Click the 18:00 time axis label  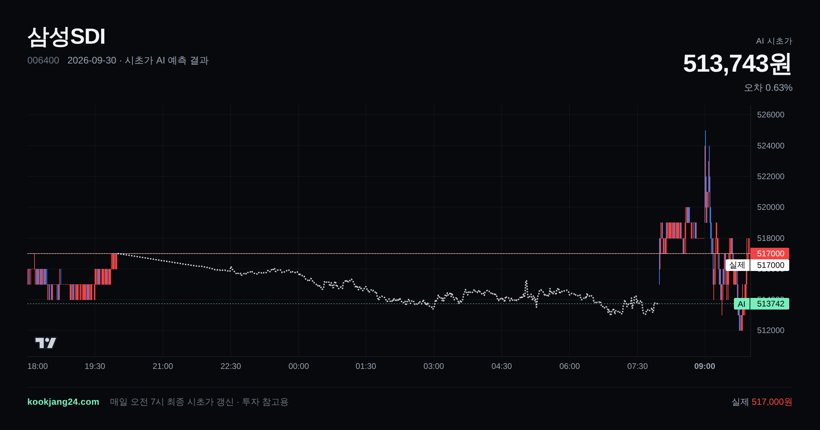pyautogui.click(x=38, y=366)
